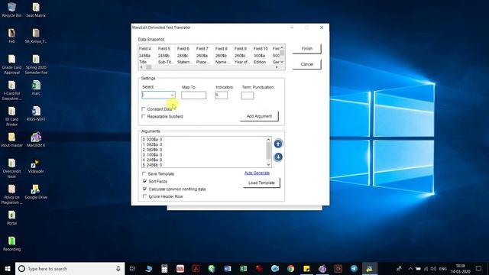The image size is (489, 275).
Task: Open MarcEdit 6 desktop shortcut
Action: click(36, 140)
